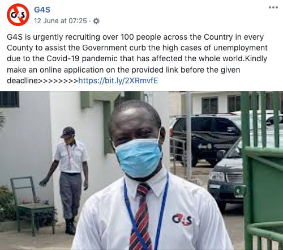This screenshot has width=283, height=250.
Task: Open the post timestamp 12 June at 07:25
Action: [61, 21]
